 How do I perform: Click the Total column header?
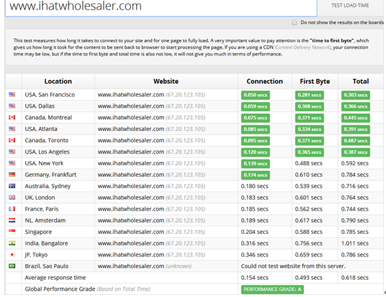tap(361, 81)
